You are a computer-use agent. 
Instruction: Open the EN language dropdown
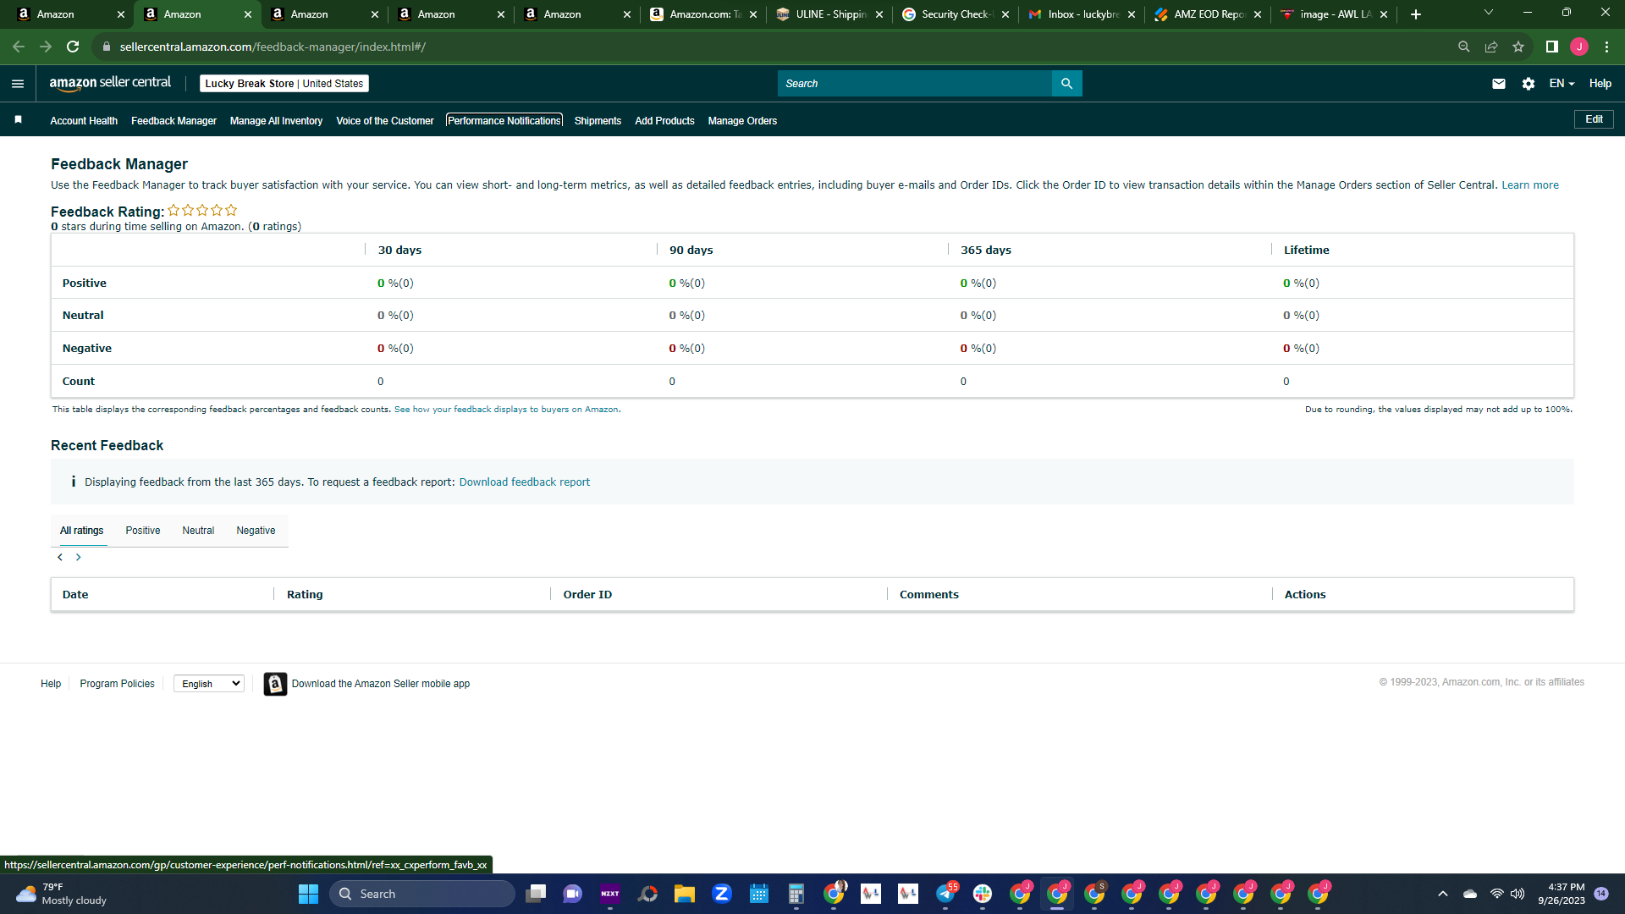[1562, 84]
